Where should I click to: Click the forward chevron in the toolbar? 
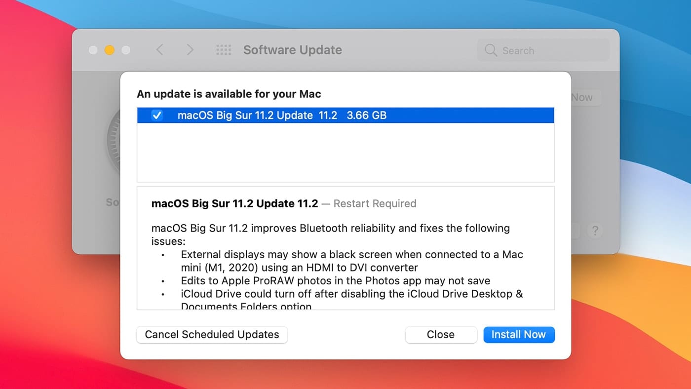pos(190,50)
